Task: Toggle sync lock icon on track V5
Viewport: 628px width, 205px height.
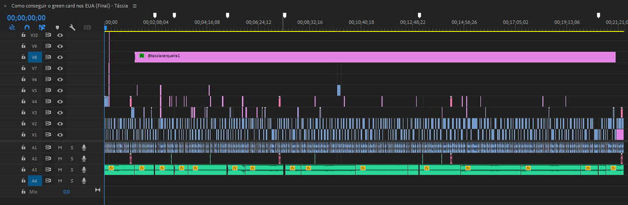Action: pos(48,90)
